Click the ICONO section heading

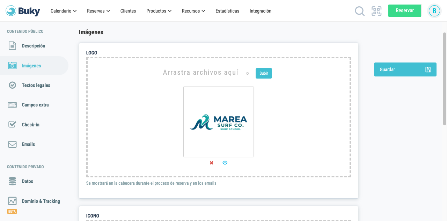tap(93, 216)
